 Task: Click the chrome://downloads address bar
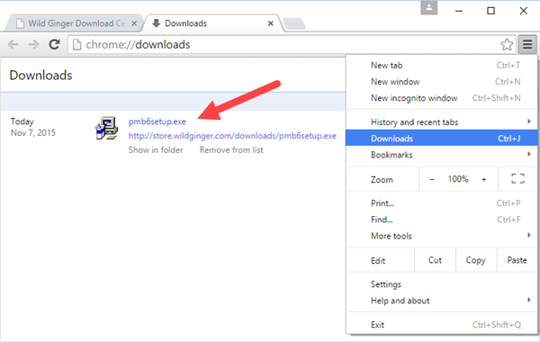point(292,44)
